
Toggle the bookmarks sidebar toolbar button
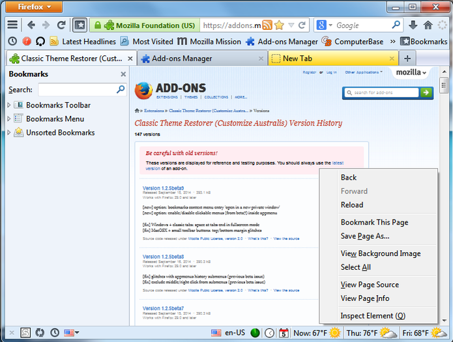point(80,25)
